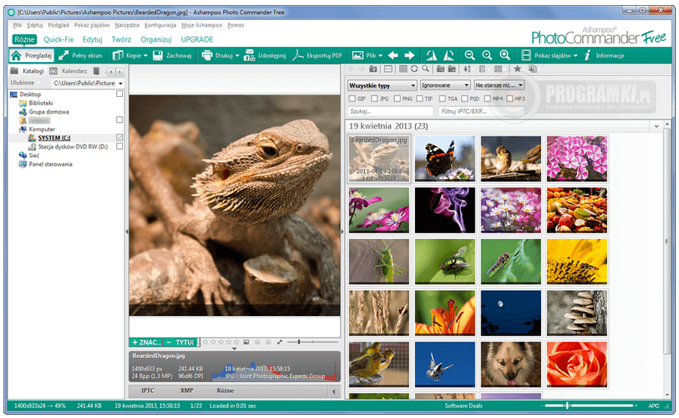This screenshot has height=418, width=679.
Task: Open the Wszystkie typy dropdown
Action: click(x=382, y=85)
